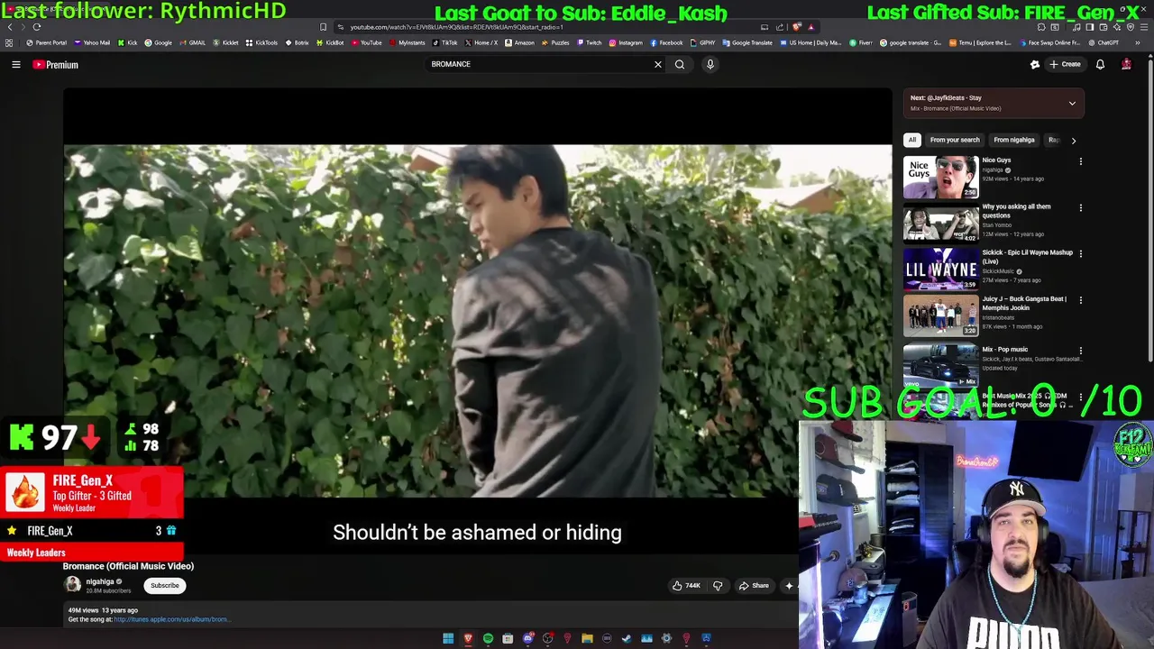Open the browser apps grid icon
Viewport: 1154px width, 649px height.
[x=9, y=42]
